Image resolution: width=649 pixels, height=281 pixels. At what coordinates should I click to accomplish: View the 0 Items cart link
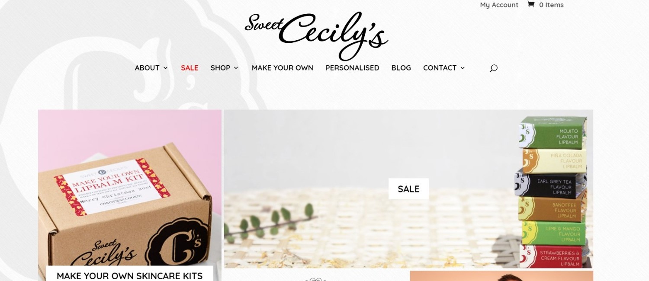(551, 5)
